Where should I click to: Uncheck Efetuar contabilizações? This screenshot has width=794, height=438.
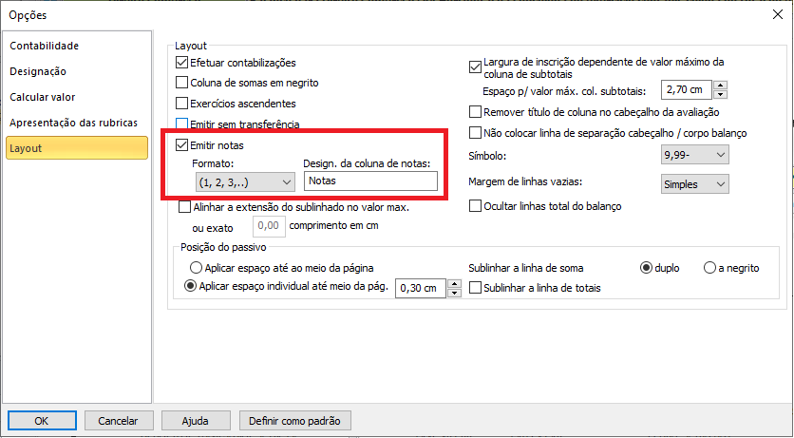[x=181, y=63]
